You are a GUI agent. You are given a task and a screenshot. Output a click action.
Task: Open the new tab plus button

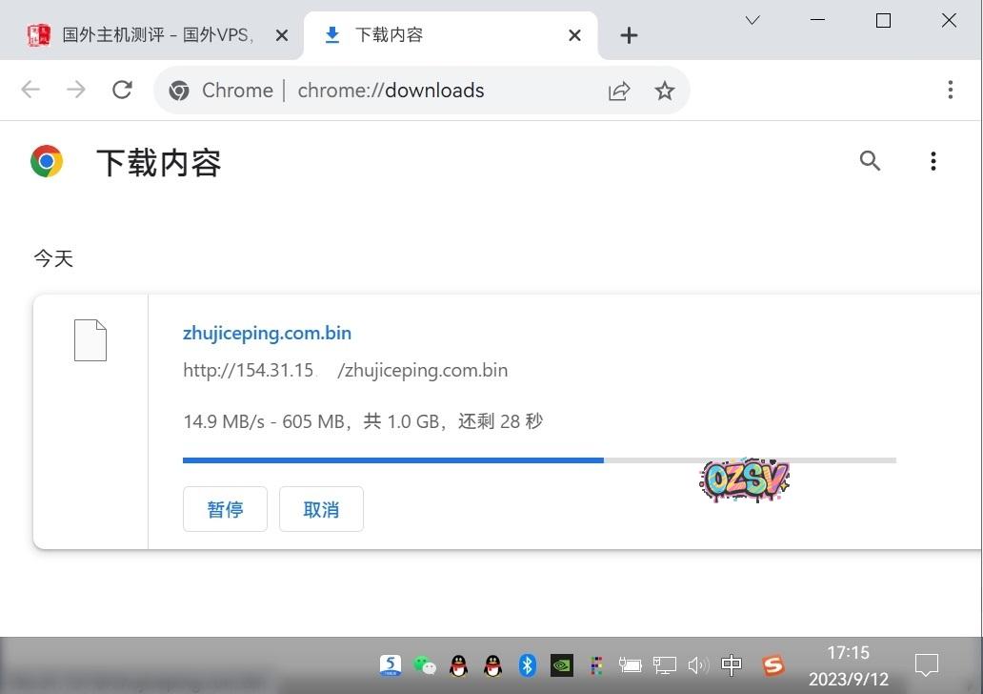(x=628, y=35)
